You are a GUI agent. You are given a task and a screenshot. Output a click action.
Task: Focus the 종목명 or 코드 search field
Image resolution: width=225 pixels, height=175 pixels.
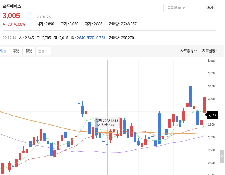click(x=184, y=8)
